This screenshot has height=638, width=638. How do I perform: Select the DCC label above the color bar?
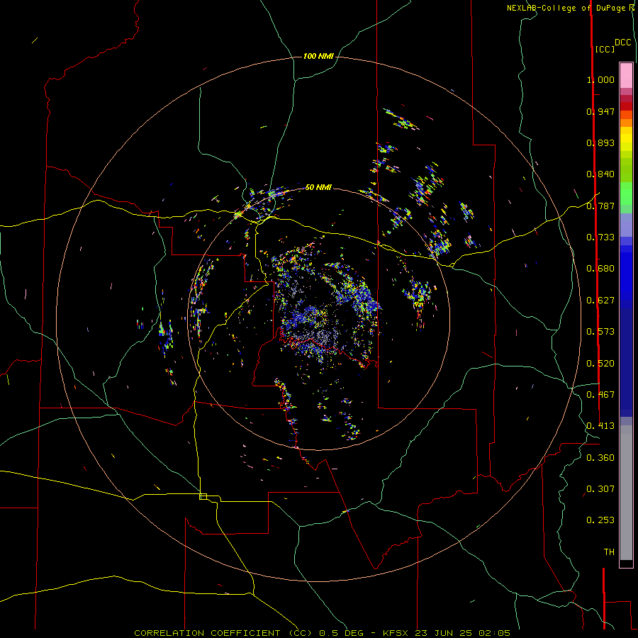623,43
